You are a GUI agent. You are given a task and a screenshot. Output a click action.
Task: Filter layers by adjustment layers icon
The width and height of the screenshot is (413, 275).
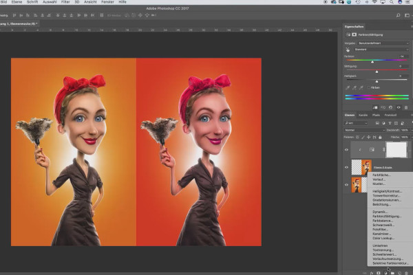(x=383, y=123)
